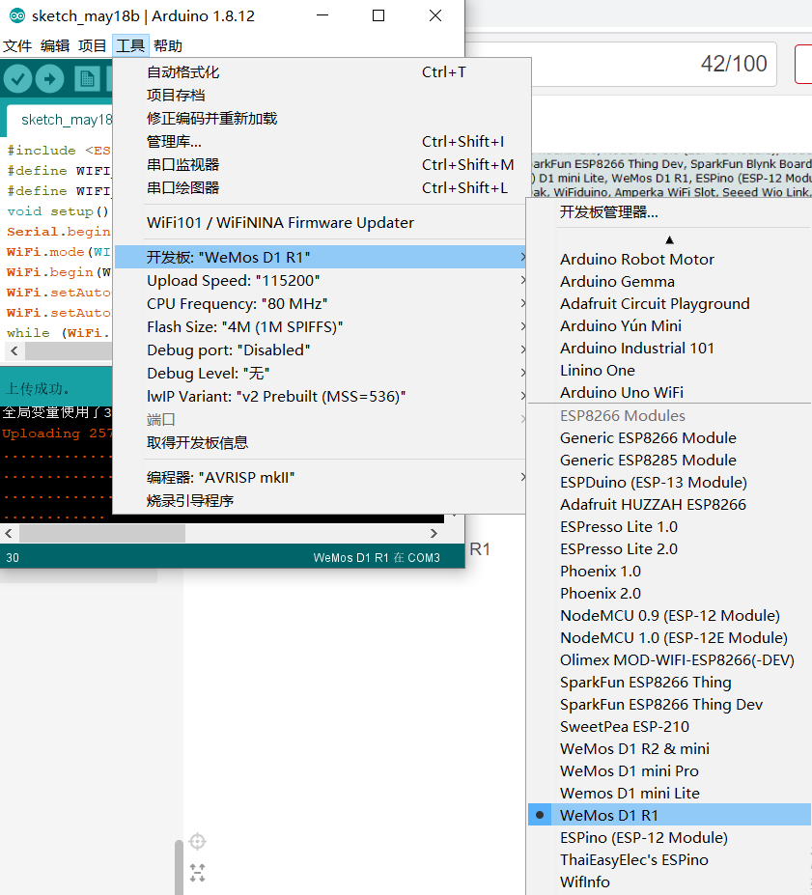Click the code editor left scroll arrow
Image resolution: width=812 pixels, height=895 pixels.
pyautogui.click(x=14, y=351)
